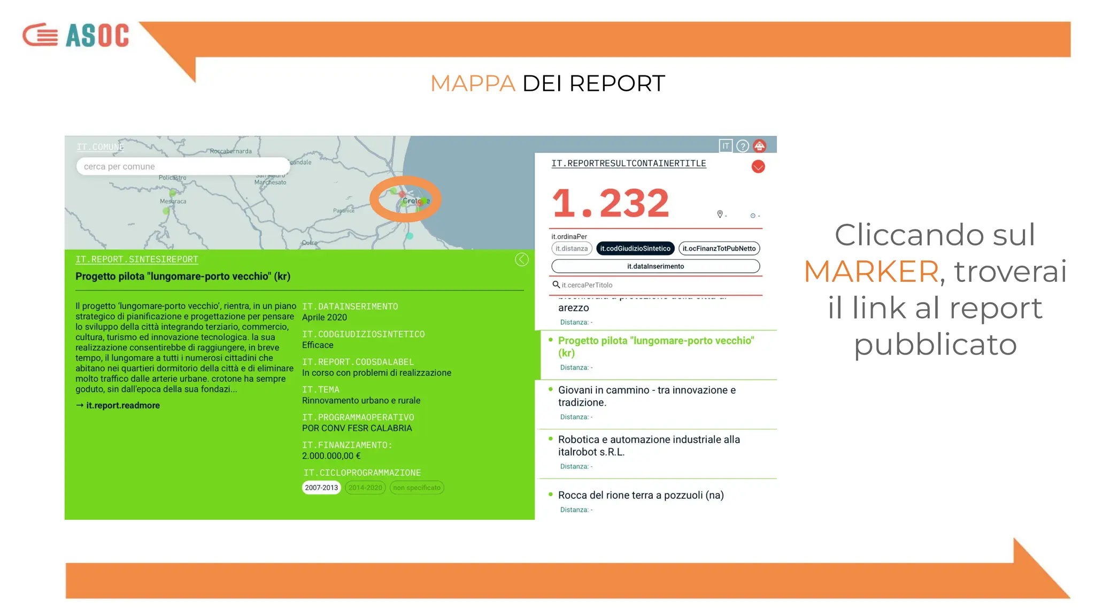The height and width of the screenshot is (616, 1095).
Task: Click the Papanice map label
Action: tap(344, 211)
